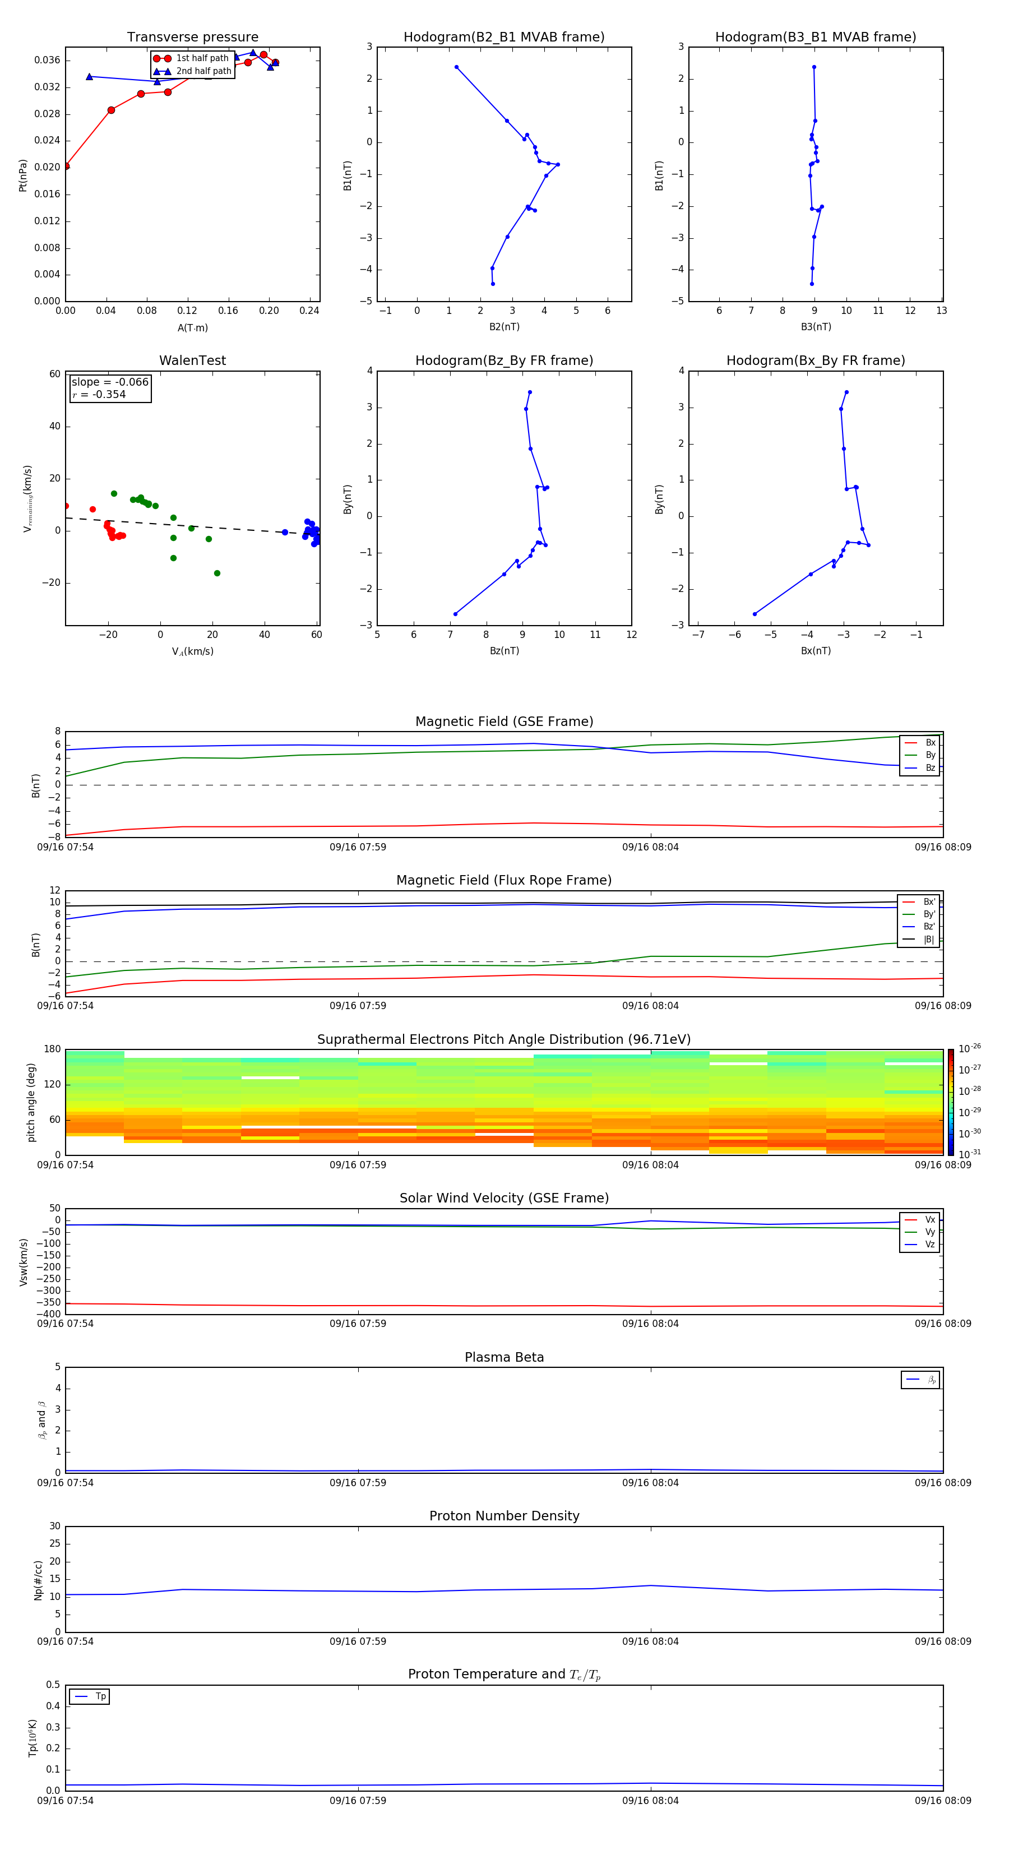Select the 'Magnetic Field (Flux Rope Frame)' title

pos(504,881)
